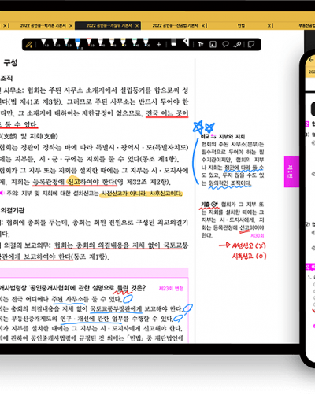Add a sticky note
This screenshot has width=315, height=406.
coord(251,44)
